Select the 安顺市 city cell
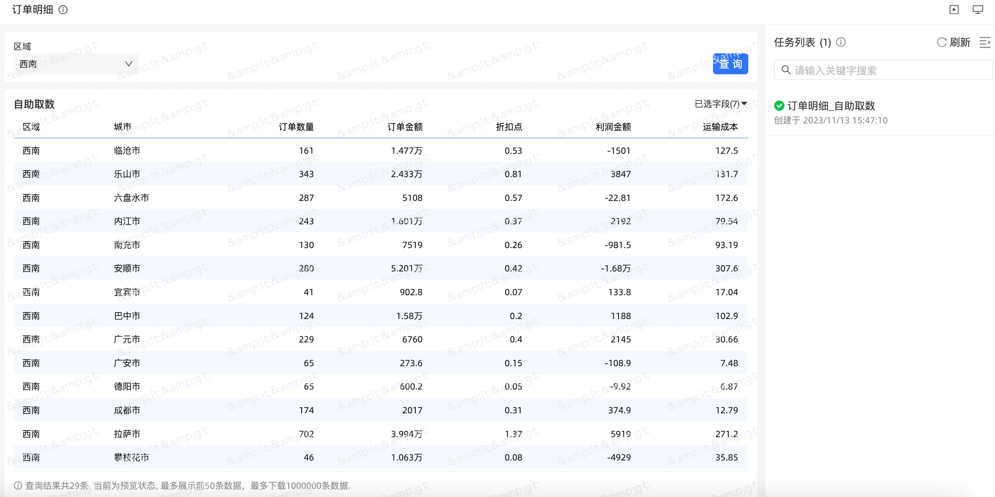The height and width of the screenshot is (497, 995). coord(127,268)
